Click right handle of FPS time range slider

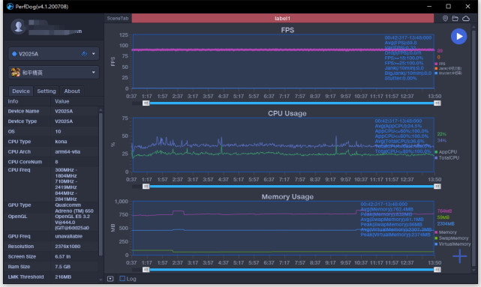click(437, 103)
